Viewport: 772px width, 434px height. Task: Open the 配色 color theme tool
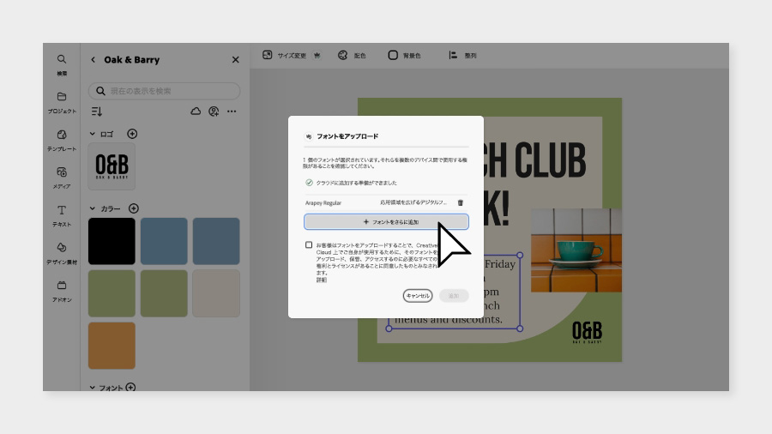[352, 55]
